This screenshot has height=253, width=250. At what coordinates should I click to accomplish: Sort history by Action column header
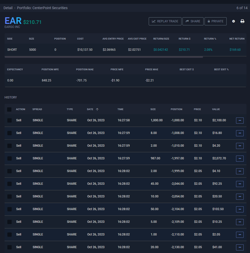[x=21, y=109]
